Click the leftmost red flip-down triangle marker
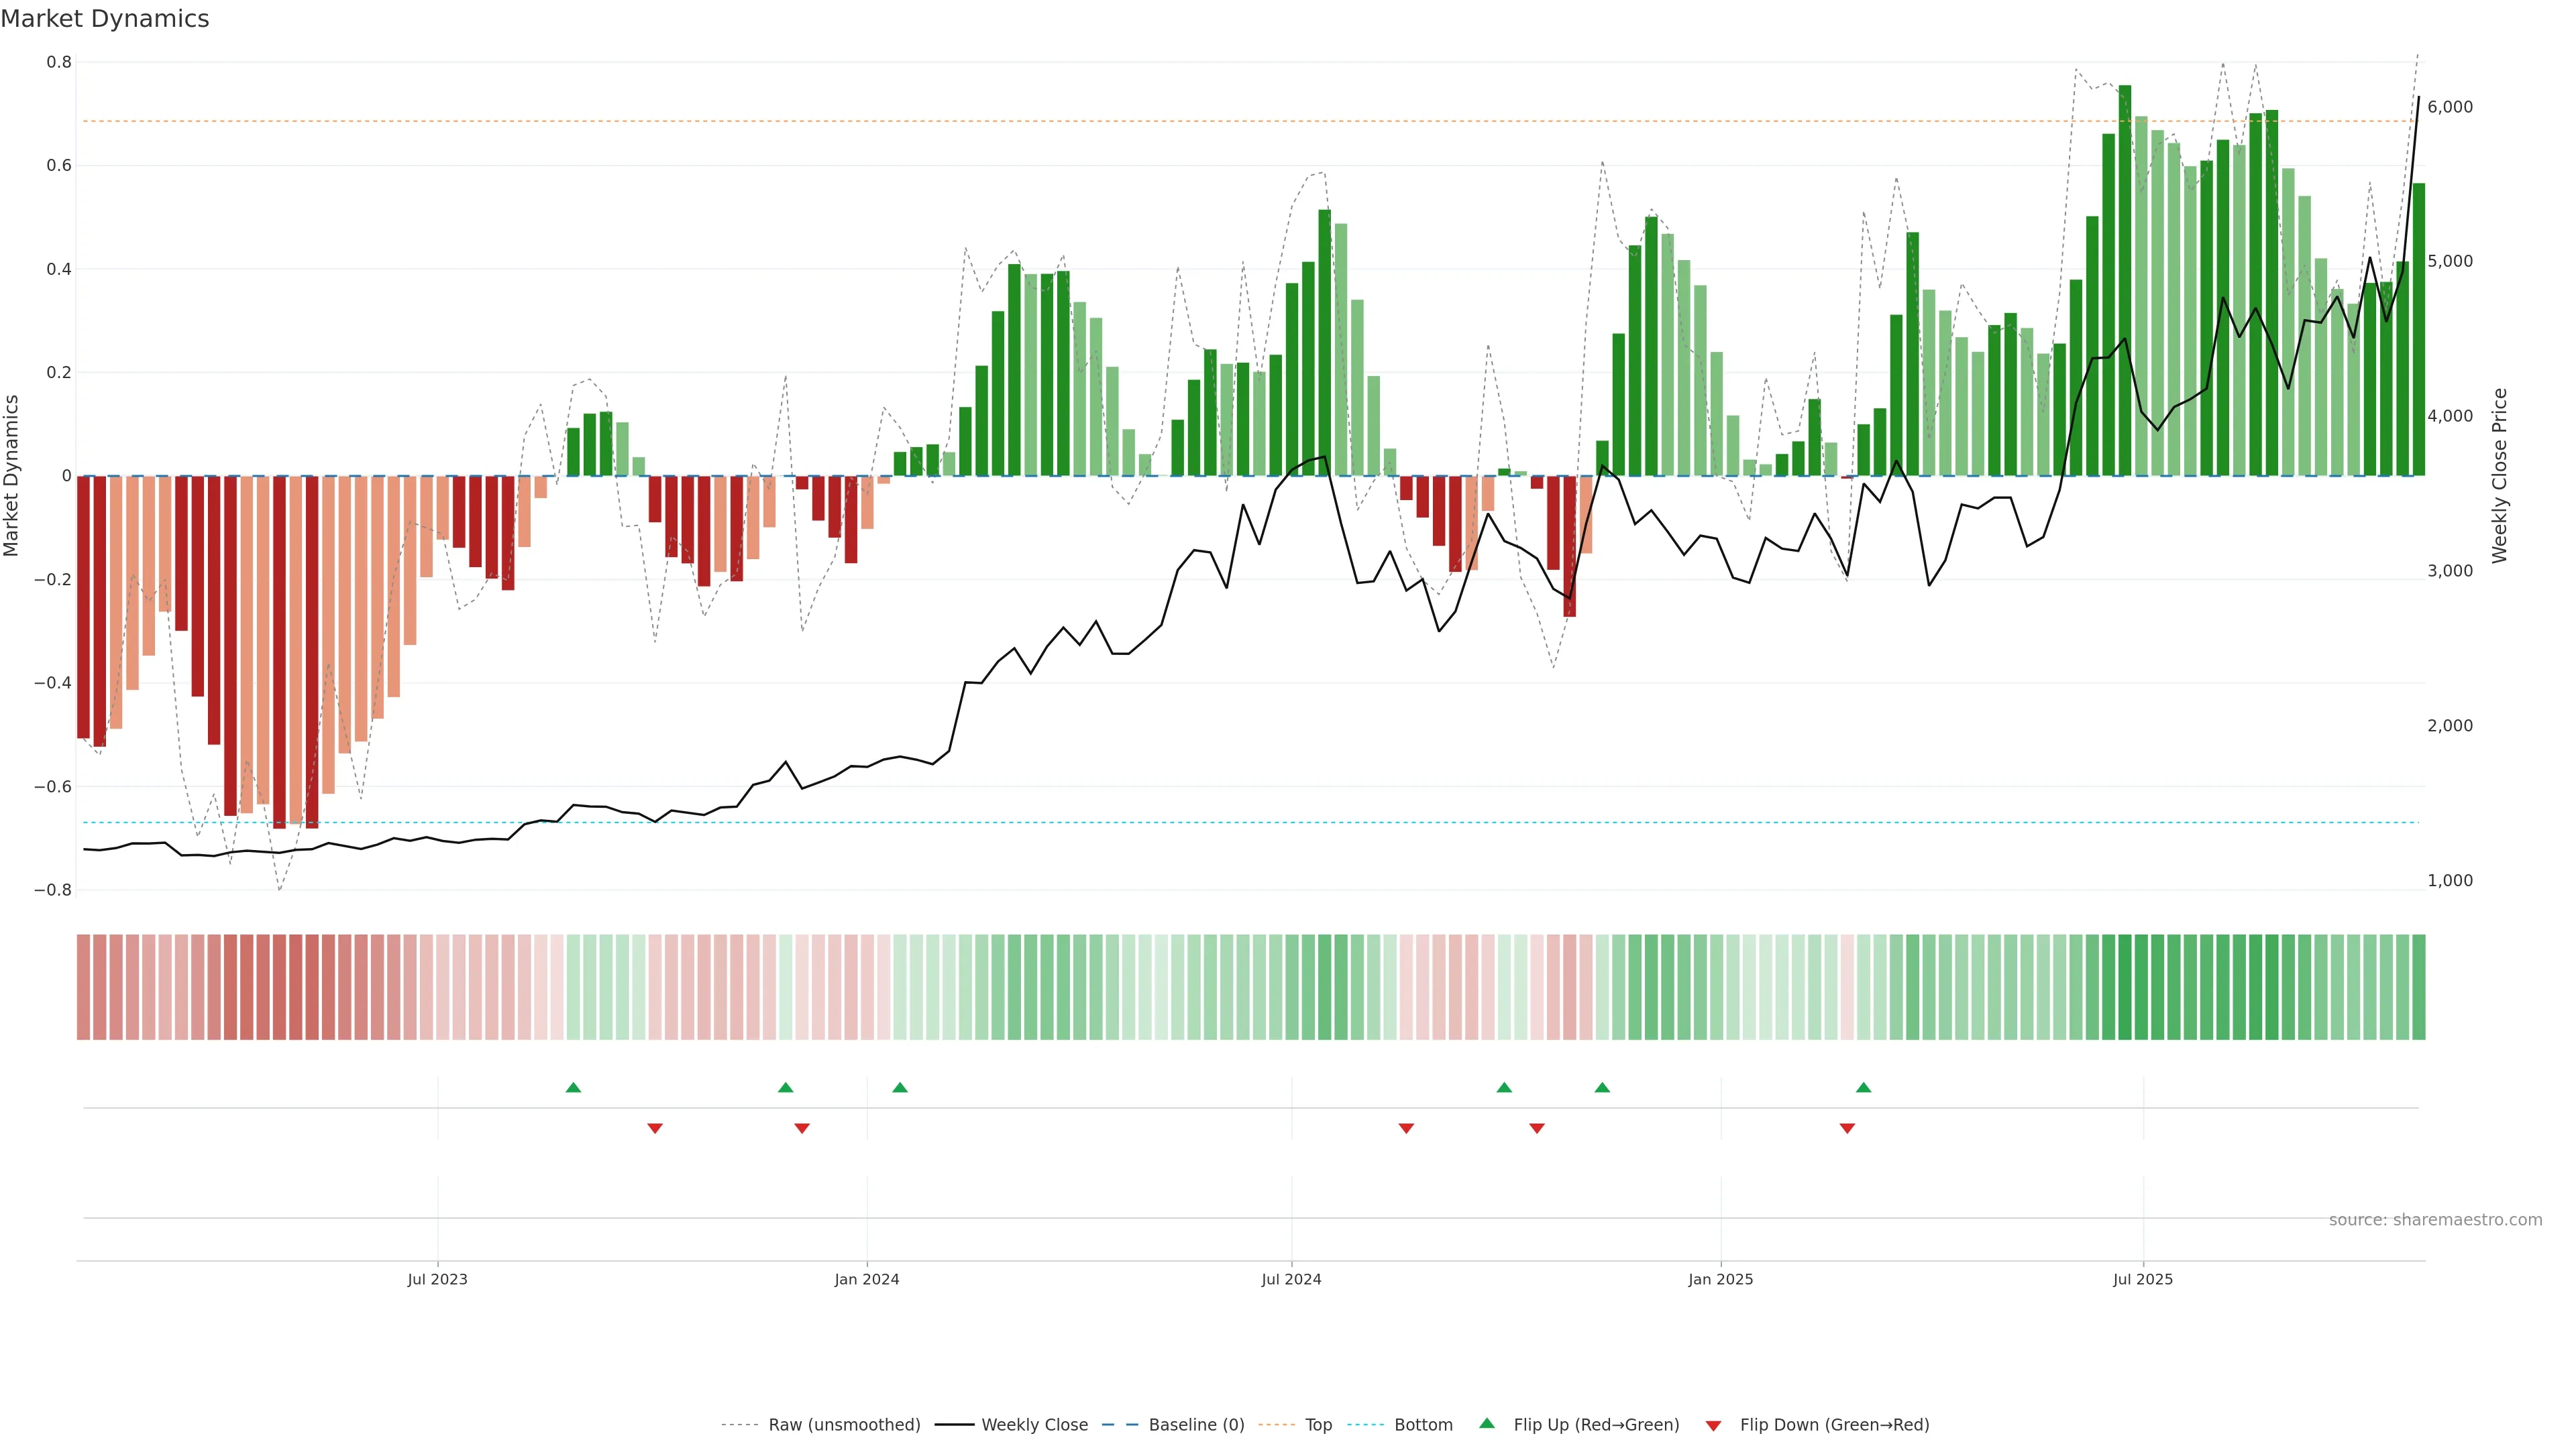Image resolution: width=2576 pixels, height=1448 pixels. [655, 1128]
